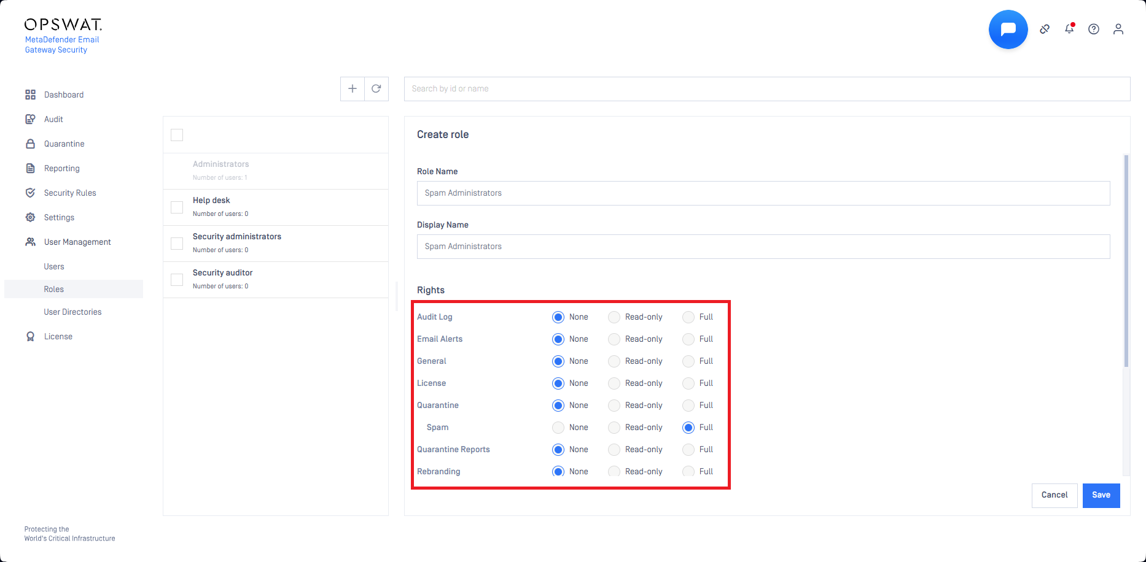Set Email Alerts right to Full
Screen dimensions: 1146x562
(688, 339)
